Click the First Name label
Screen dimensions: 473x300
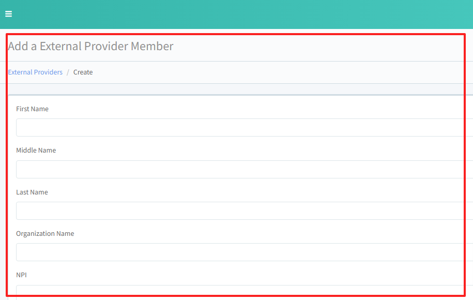click(x=32, y=109)
